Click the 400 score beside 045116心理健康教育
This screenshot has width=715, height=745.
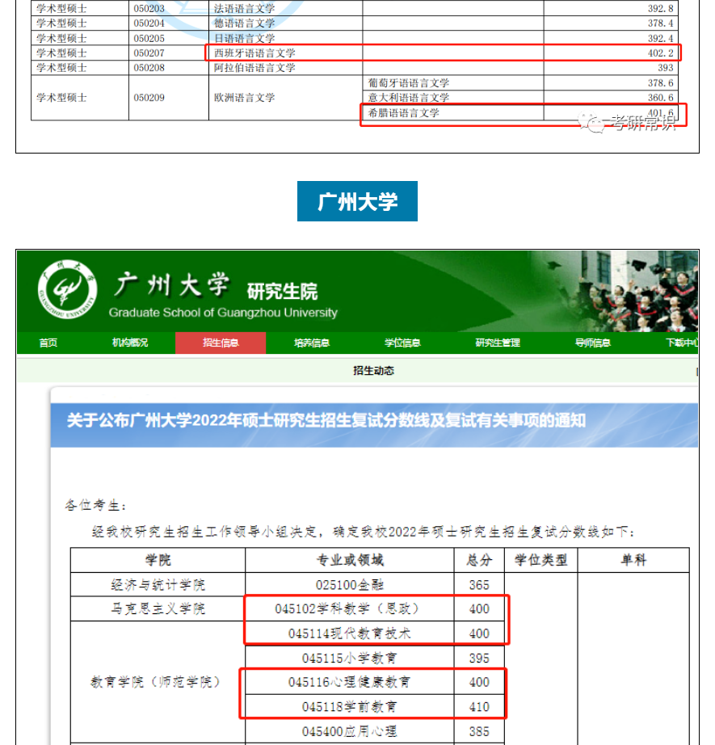pyautogui.click(x=479, y=683)
